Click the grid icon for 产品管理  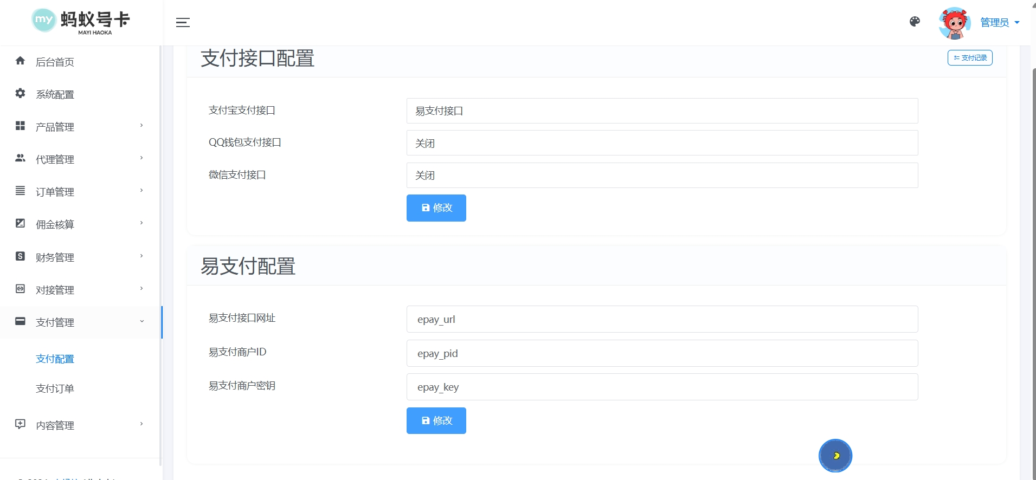coord(21,126)
